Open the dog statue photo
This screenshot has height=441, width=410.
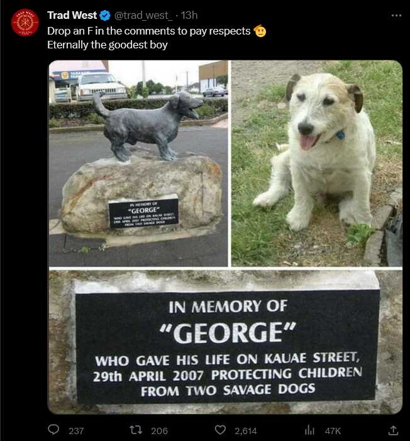[x=138, y=163]
